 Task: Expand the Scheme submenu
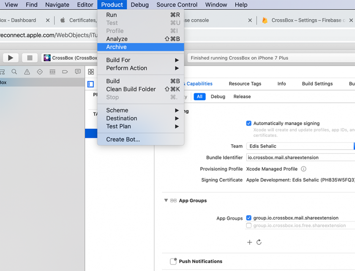141,110
